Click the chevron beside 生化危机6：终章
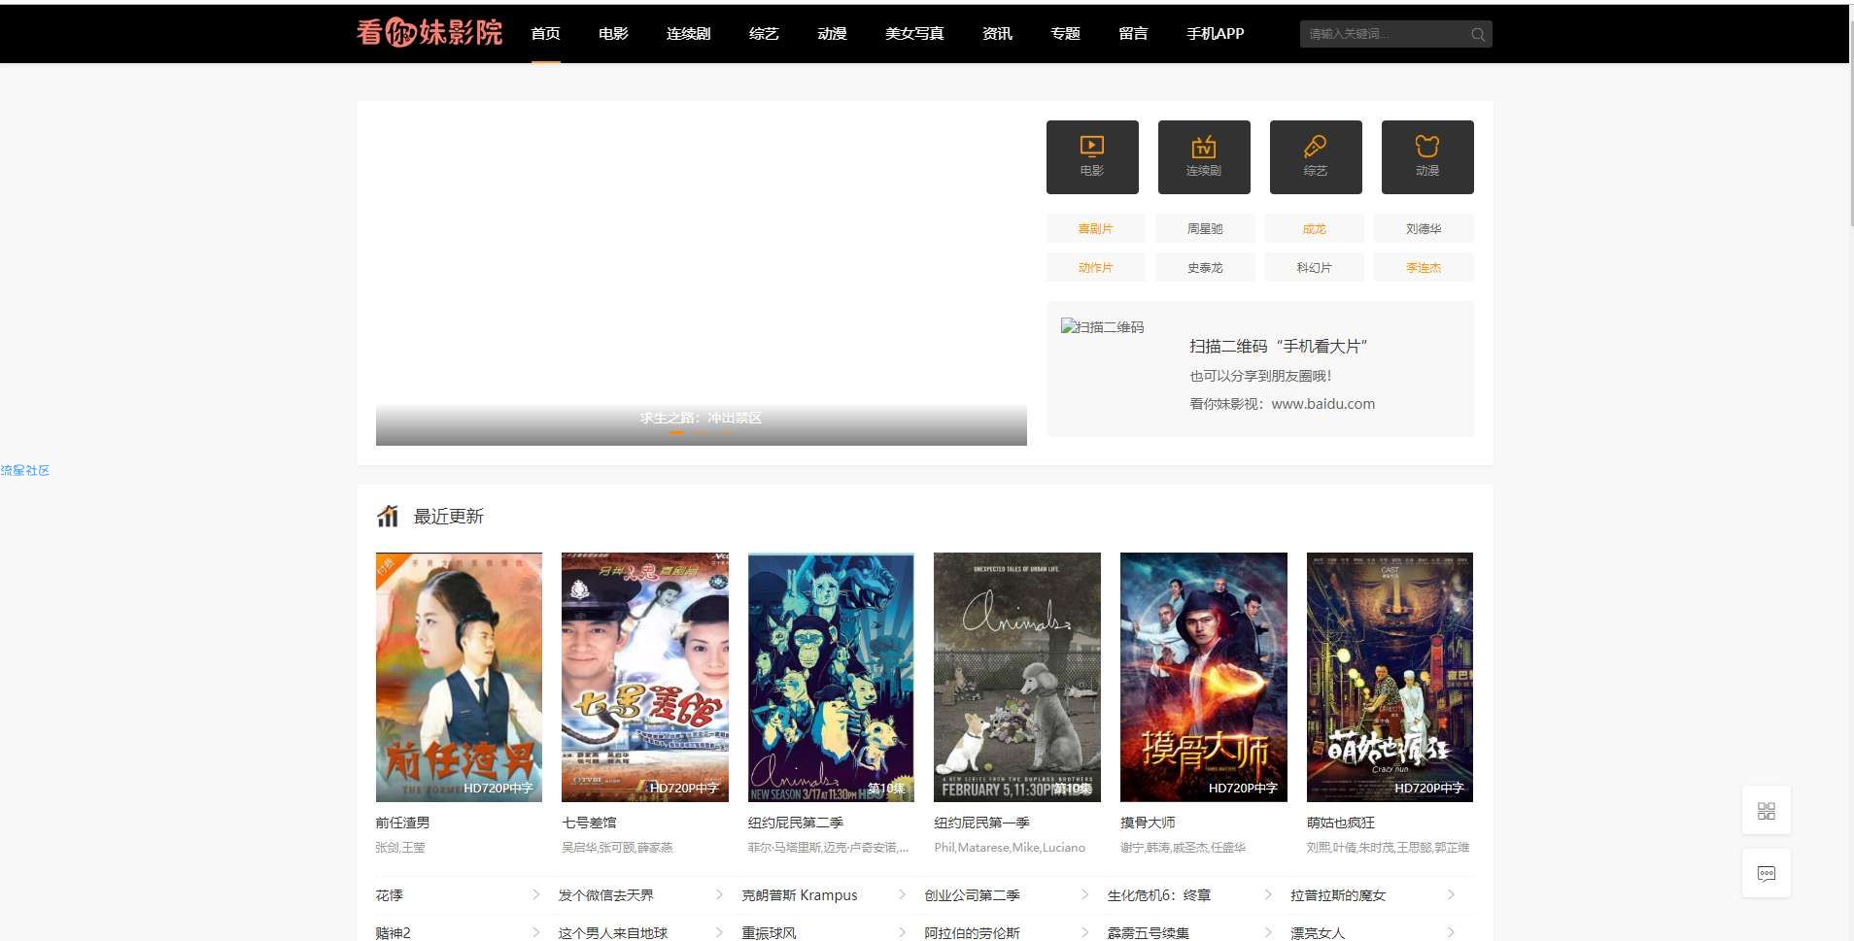 pos(1268,894)
